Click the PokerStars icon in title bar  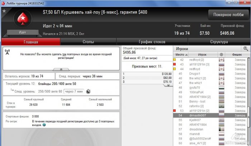[x=3, y=3]
